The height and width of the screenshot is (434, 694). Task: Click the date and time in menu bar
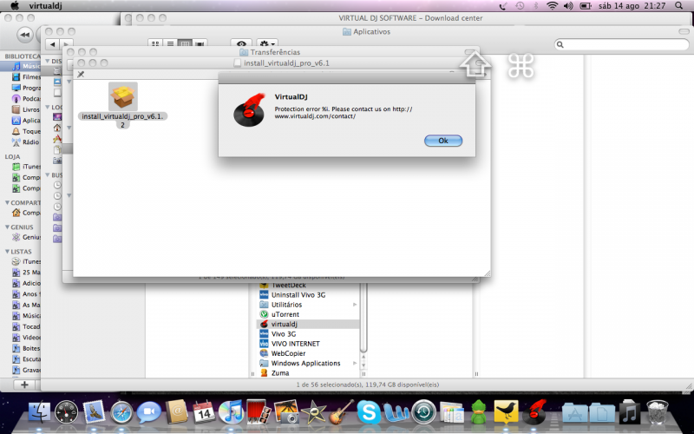(x=632, y=6)
